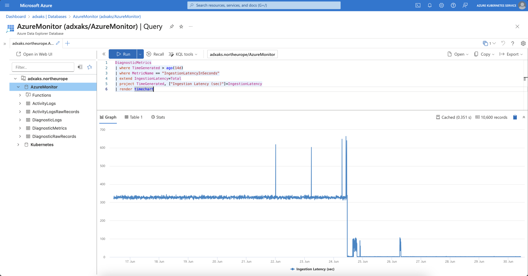Switch to the Table 1 tab
Image resolution: width=528 pixels, height=276 pixels.
[x=134, y=117]
